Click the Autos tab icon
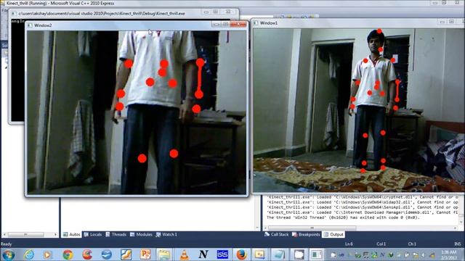Screen dimensions: 465x261 65,234
